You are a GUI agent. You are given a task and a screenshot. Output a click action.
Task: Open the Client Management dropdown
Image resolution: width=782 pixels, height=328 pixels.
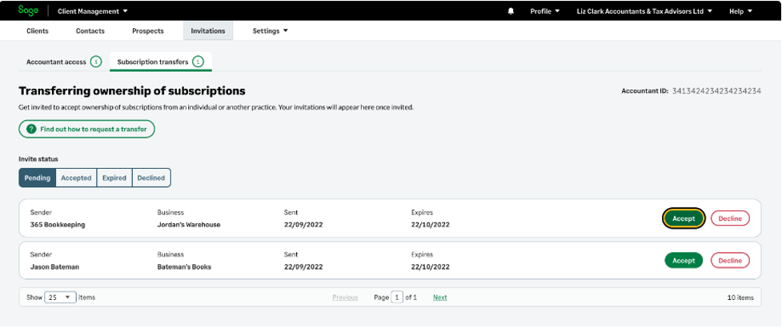pos(93,11)
